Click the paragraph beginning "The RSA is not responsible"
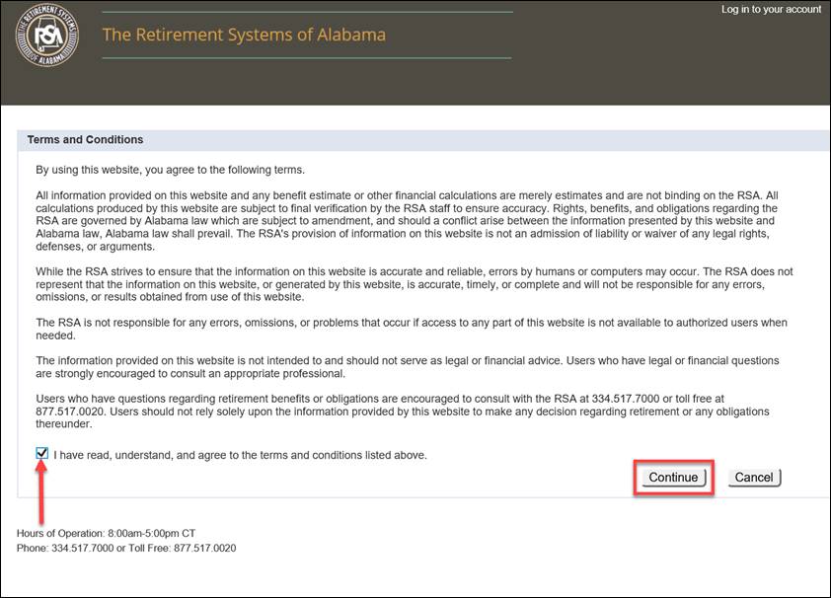The image size is (831, 598). pyautogui.click(x=412, y=329)
